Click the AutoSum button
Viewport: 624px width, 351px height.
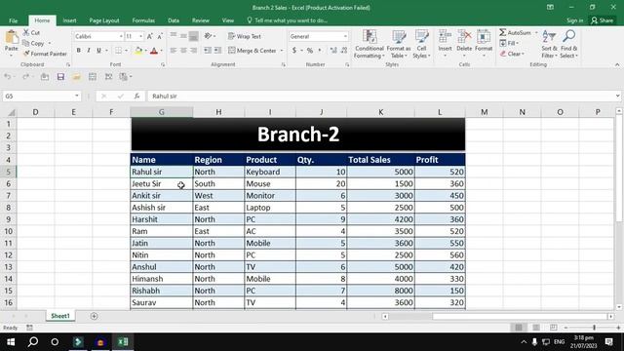tap(516, 32)
